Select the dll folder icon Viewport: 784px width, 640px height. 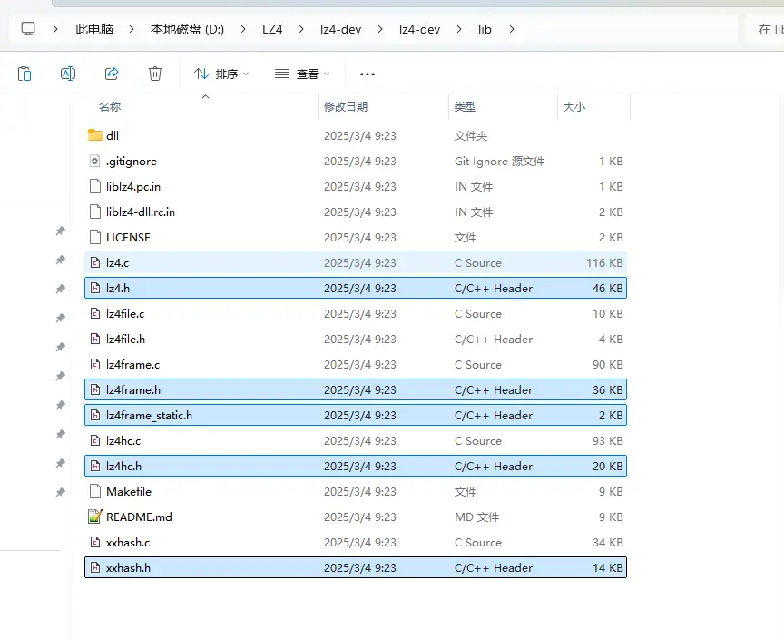pos(95,135)
